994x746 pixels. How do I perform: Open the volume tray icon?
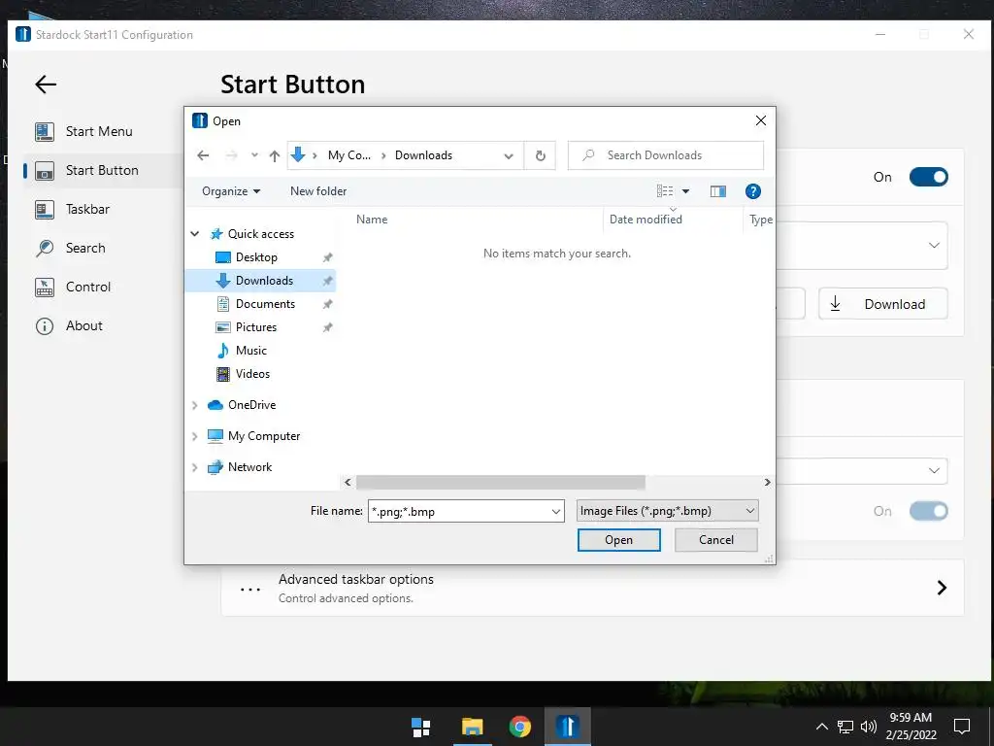[869, 727]
